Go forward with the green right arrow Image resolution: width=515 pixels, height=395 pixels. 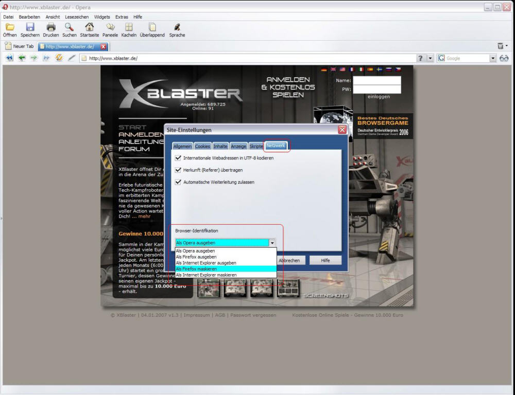click(34, 58)
